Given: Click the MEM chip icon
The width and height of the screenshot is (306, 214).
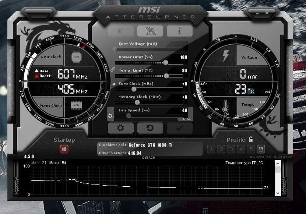Looking at the screenshot, I should 76,105.
